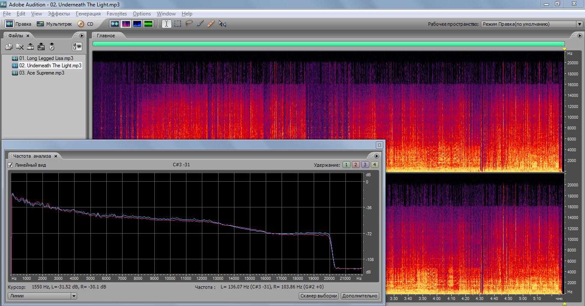This screenshot has width=585, height=306.
Task: Click the Дополнительно button
Action: click(x=360, y=296)
